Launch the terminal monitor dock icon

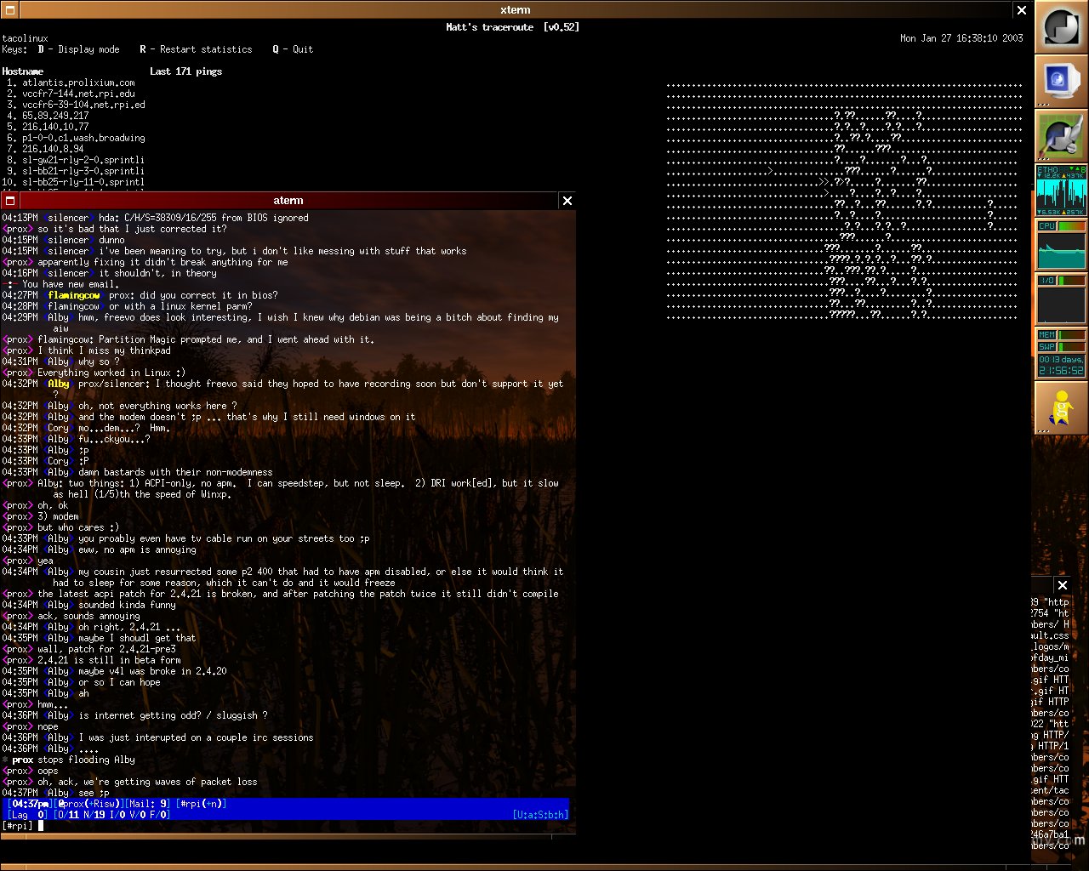(x=1061, y=82)
